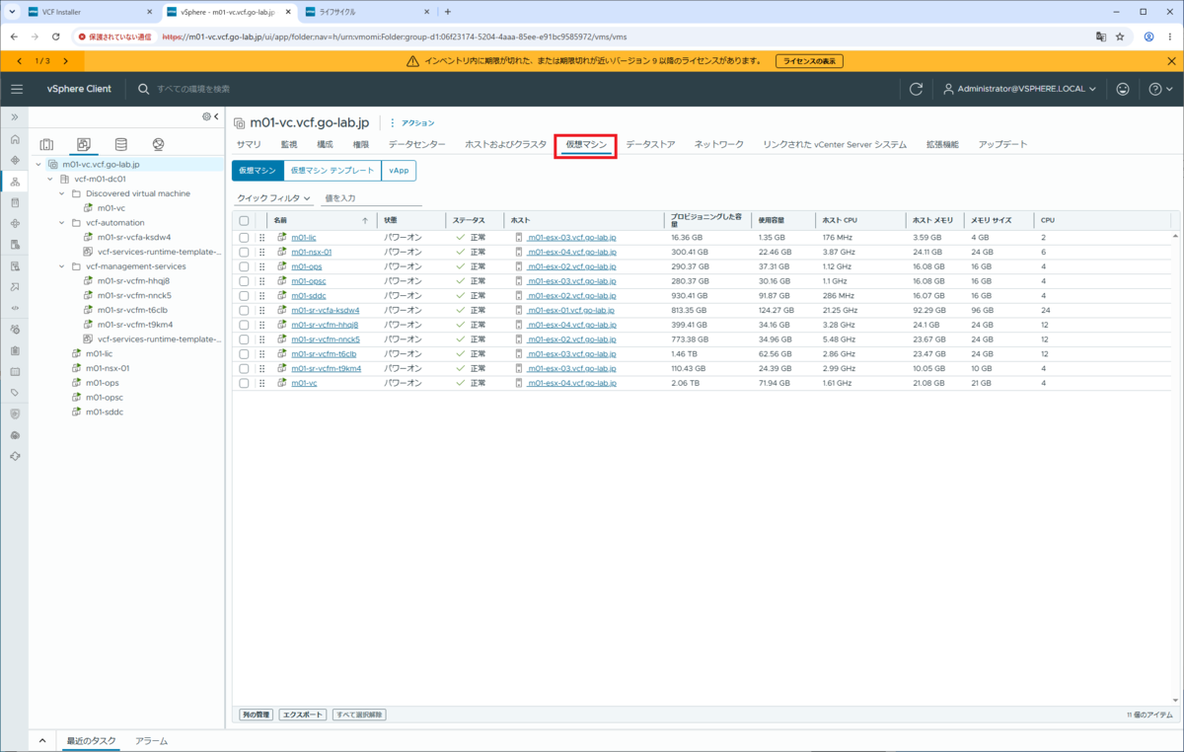The width and height of the screenshot is (1184, 752).
Task: Click the browser profile icon
Action: 1148,37
